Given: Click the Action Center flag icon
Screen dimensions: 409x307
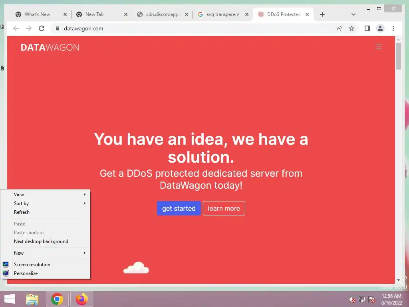Looking at the screenshot, I should coord(371,299).
